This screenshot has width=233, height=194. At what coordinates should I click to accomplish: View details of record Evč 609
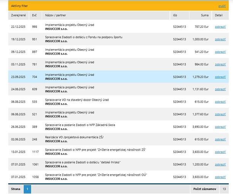[220, 89]
